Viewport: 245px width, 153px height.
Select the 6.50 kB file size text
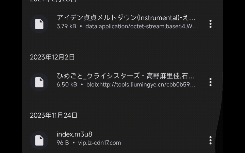click(x=67, y=84)
